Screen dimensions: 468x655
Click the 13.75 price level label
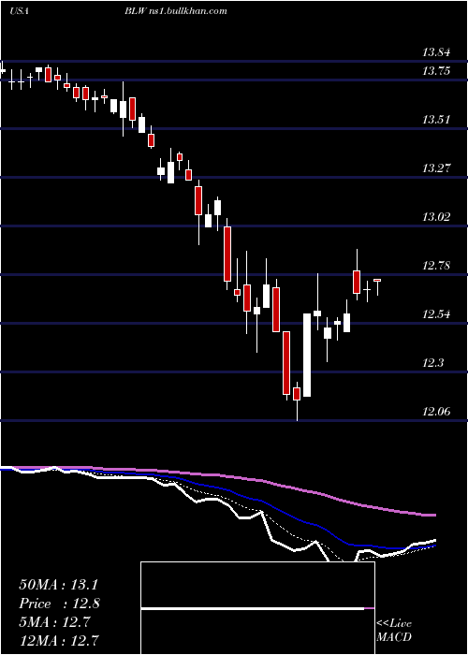[436, 71]
